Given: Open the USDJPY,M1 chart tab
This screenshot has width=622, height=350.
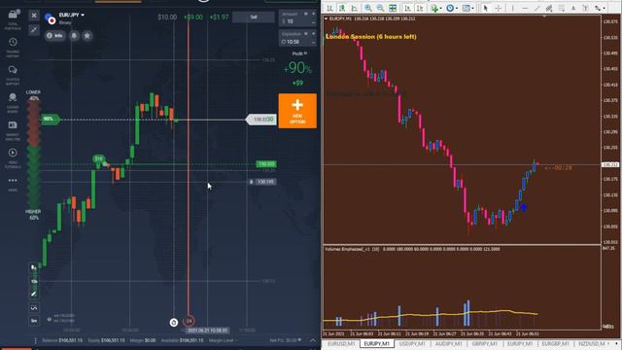Looking at the screenshot, I should coord(412,343).
